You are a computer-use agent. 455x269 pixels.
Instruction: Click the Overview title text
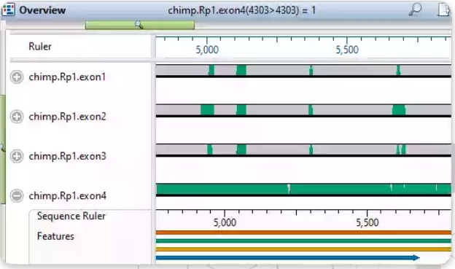pyautogui.click(x=42, y=10)
